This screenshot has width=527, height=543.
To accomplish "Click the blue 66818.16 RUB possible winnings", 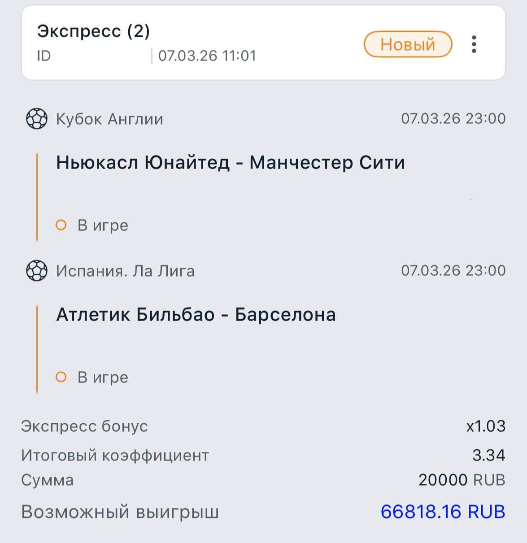I will [443, 512].
